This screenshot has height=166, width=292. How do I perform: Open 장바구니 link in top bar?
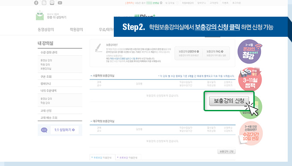[201, 3]
